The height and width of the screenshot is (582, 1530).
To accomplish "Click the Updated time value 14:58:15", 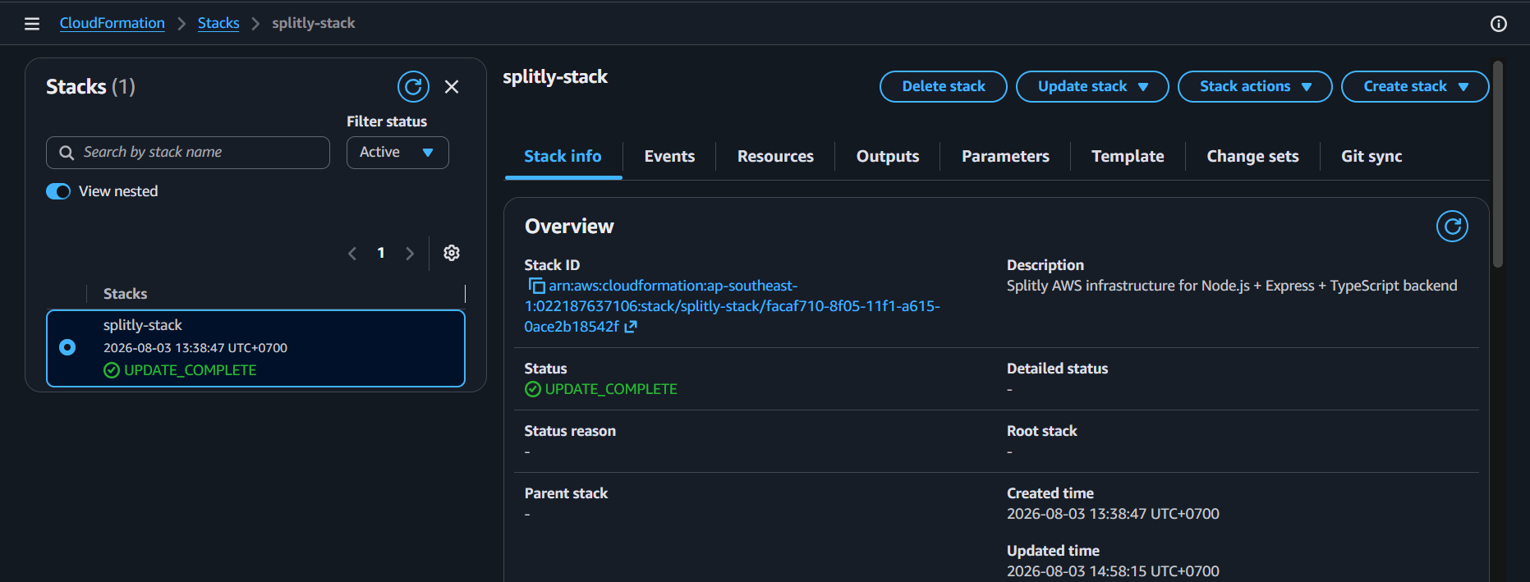I will [x=1113, y=571].
